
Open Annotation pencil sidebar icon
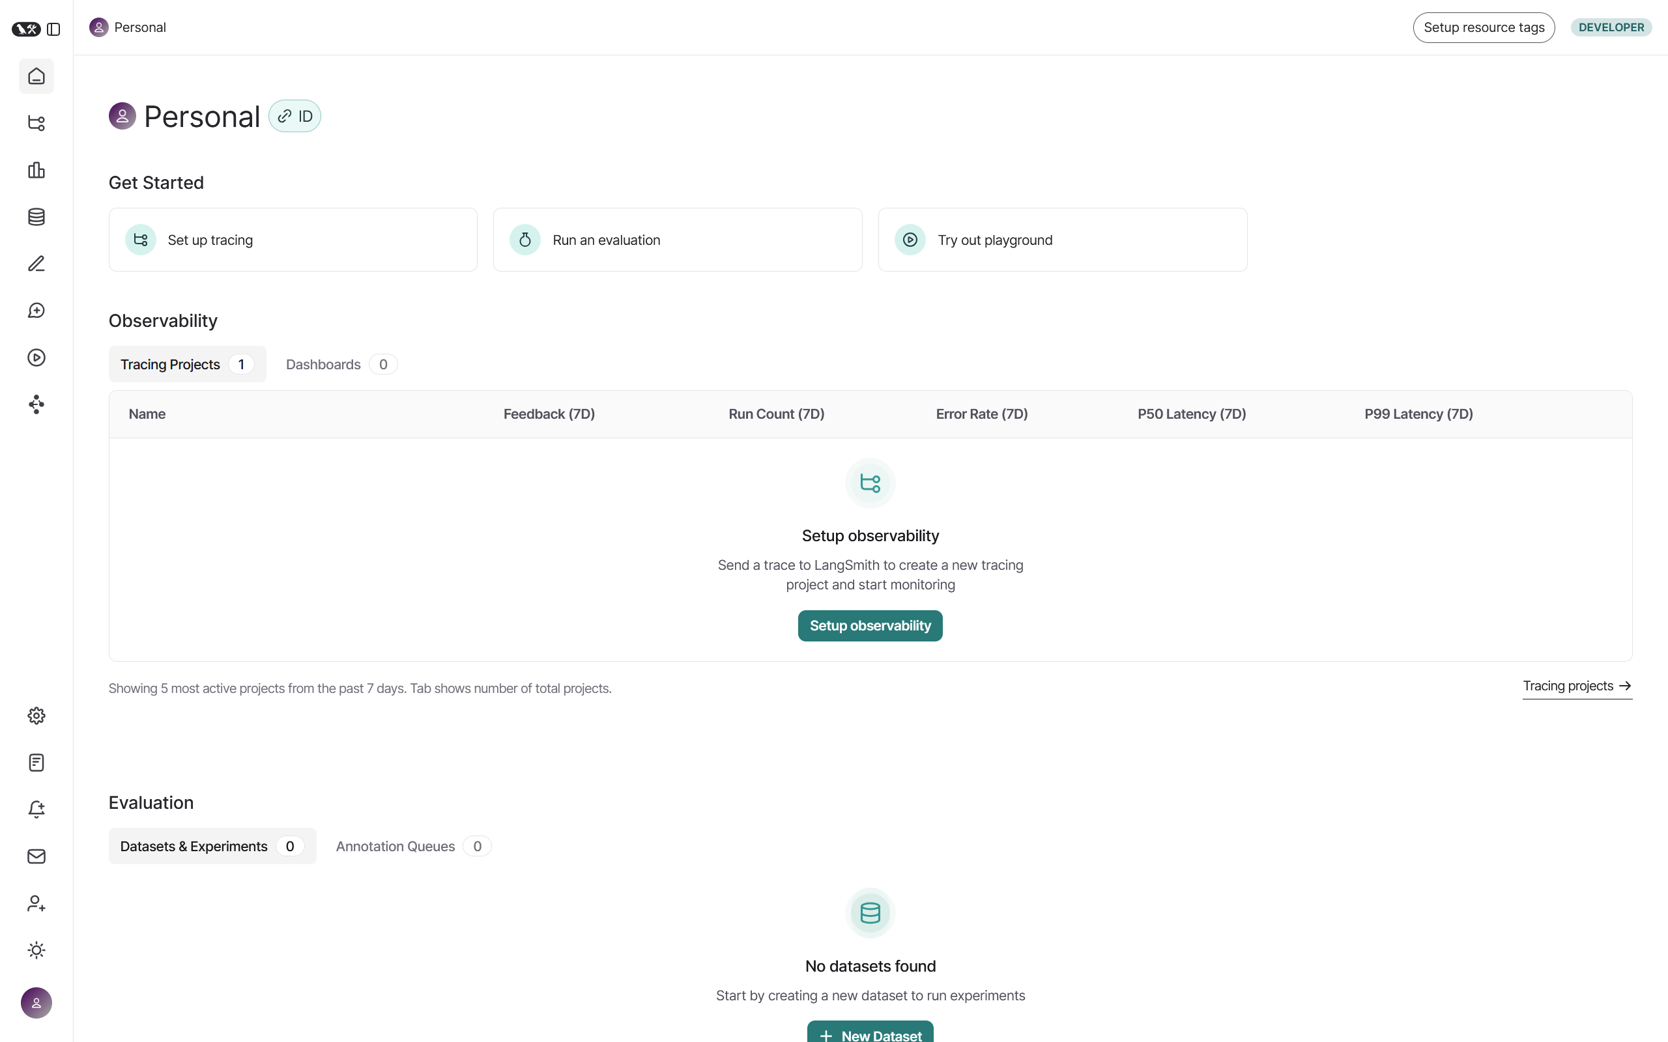tap(36, 264)
